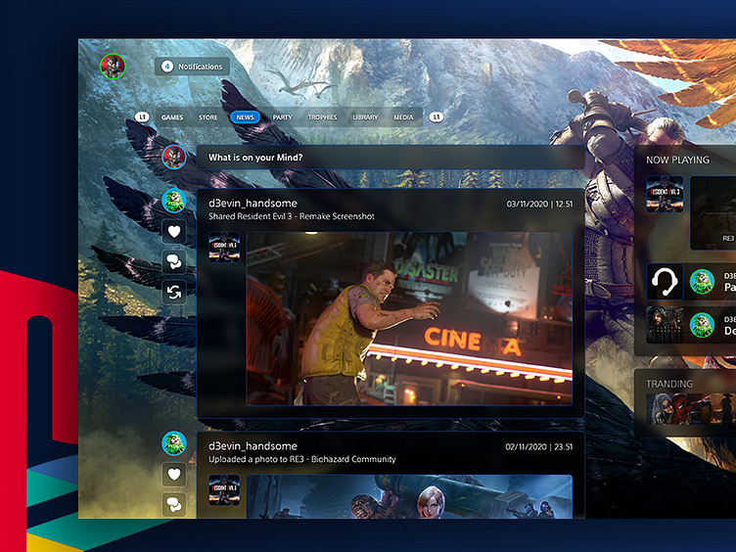The width and height of the screenshot is (736, 552).
Task: Select the left L1 shoulder button indicator
Action: 142,116
